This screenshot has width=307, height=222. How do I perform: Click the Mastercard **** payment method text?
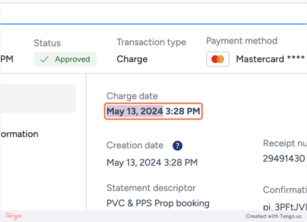(270, 59)
